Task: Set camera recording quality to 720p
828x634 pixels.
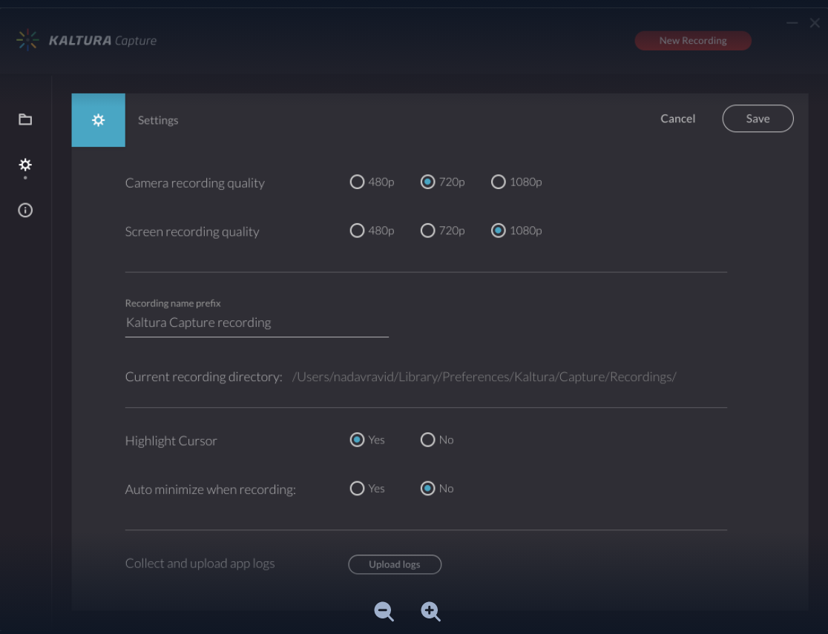Action: [x=428, y=182]
